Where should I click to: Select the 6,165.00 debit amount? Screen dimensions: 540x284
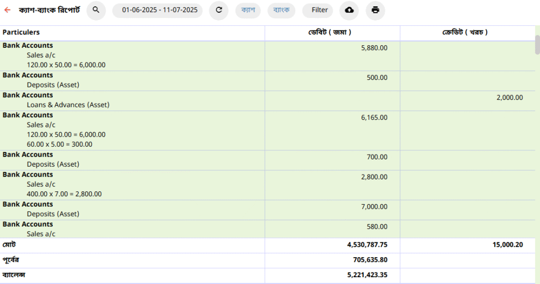pos(374,117)
